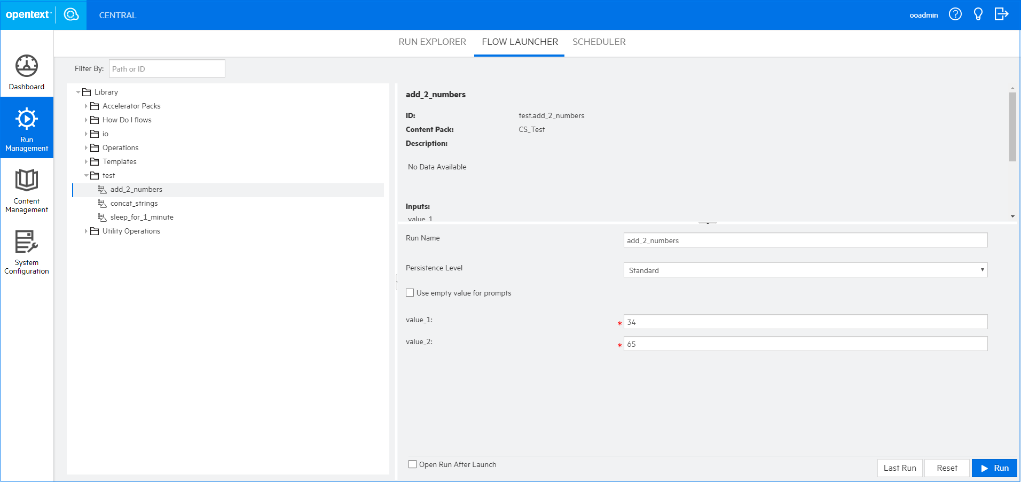Check Open Run After Launch
1021x482 pixels.
pyautogui.click(x=412, y=464)
